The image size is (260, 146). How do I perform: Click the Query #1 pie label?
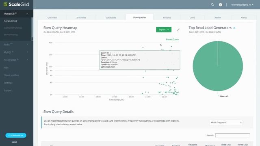click(224, 96)
